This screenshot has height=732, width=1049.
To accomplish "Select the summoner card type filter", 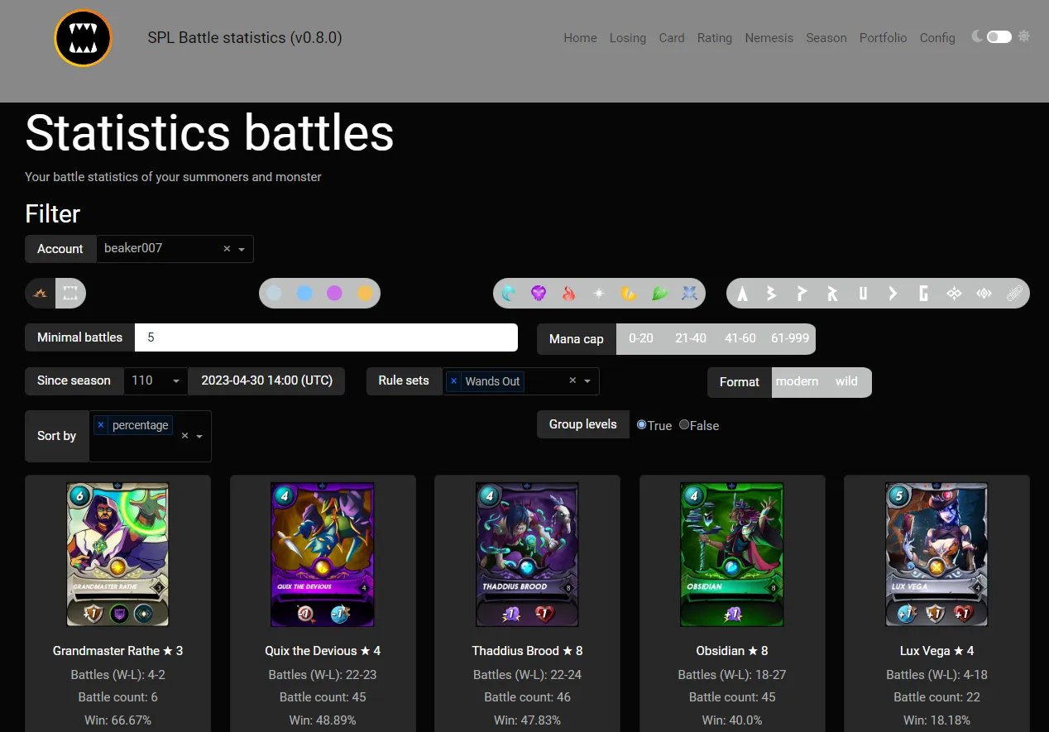I will [41, 293].
